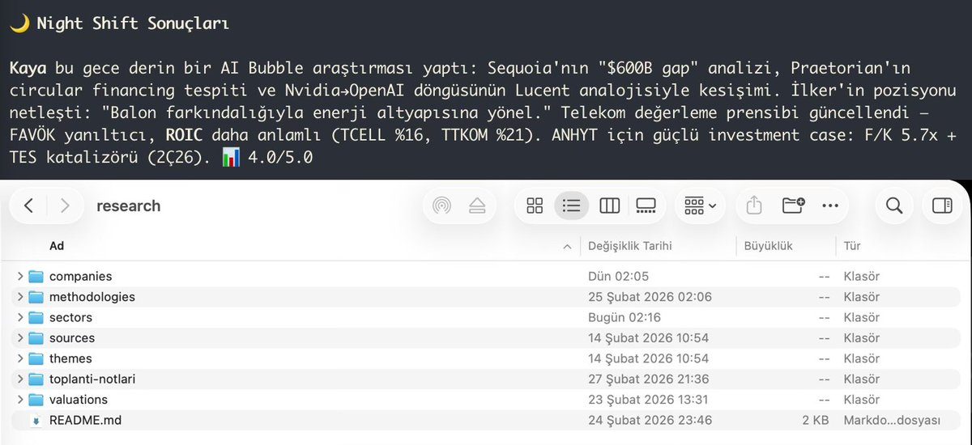Select the companies folder name
Image resolution: width=972 pixels, height=445 pixels.
(81, 277)
